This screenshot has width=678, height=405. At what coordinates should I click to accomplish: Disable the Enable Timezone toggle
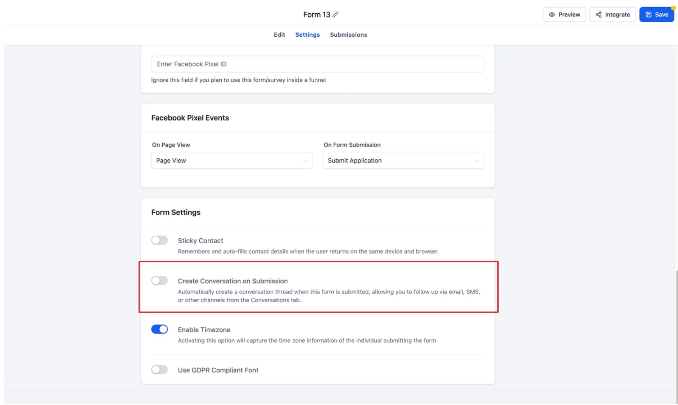pos(159,329)
